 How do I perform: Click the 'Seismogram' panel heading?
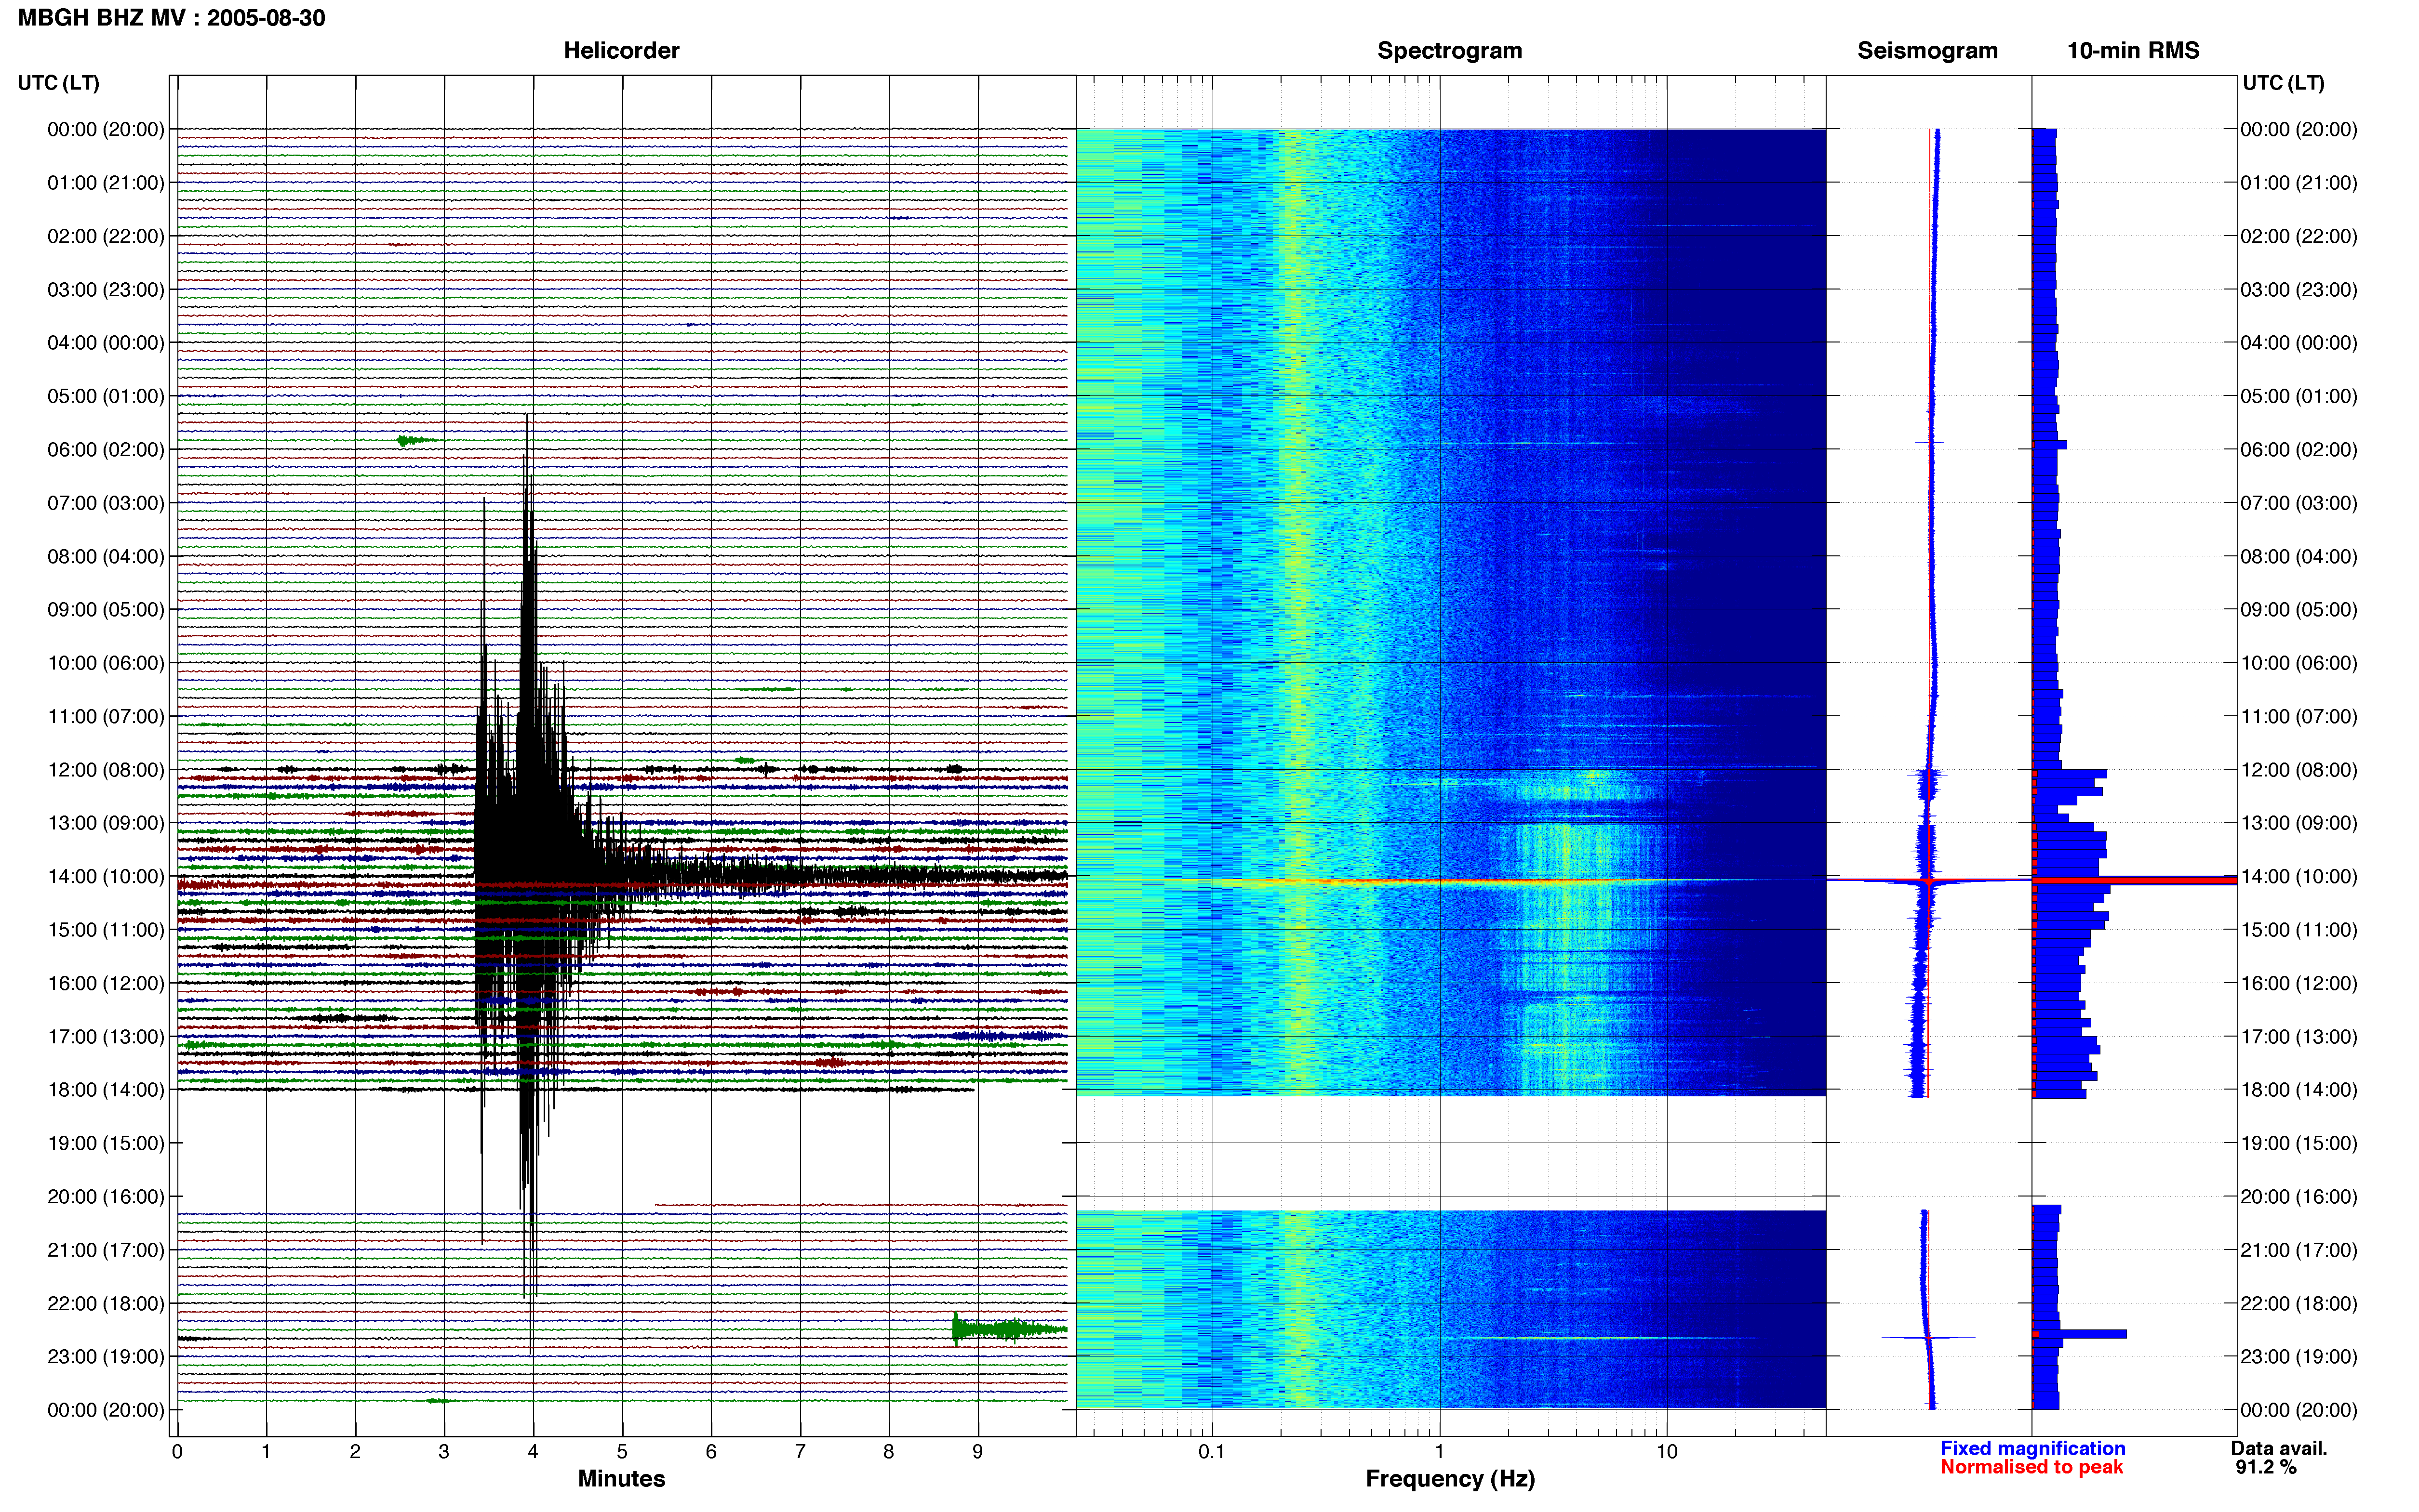pyautogui.click(x=1927, y=50)
